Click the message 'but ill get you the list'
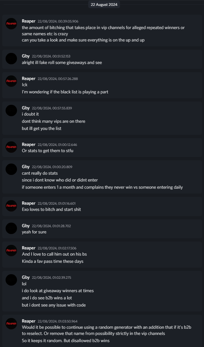The height and width of the screenshot is (347, 204). pyautogui.click(x=42, y=128)
